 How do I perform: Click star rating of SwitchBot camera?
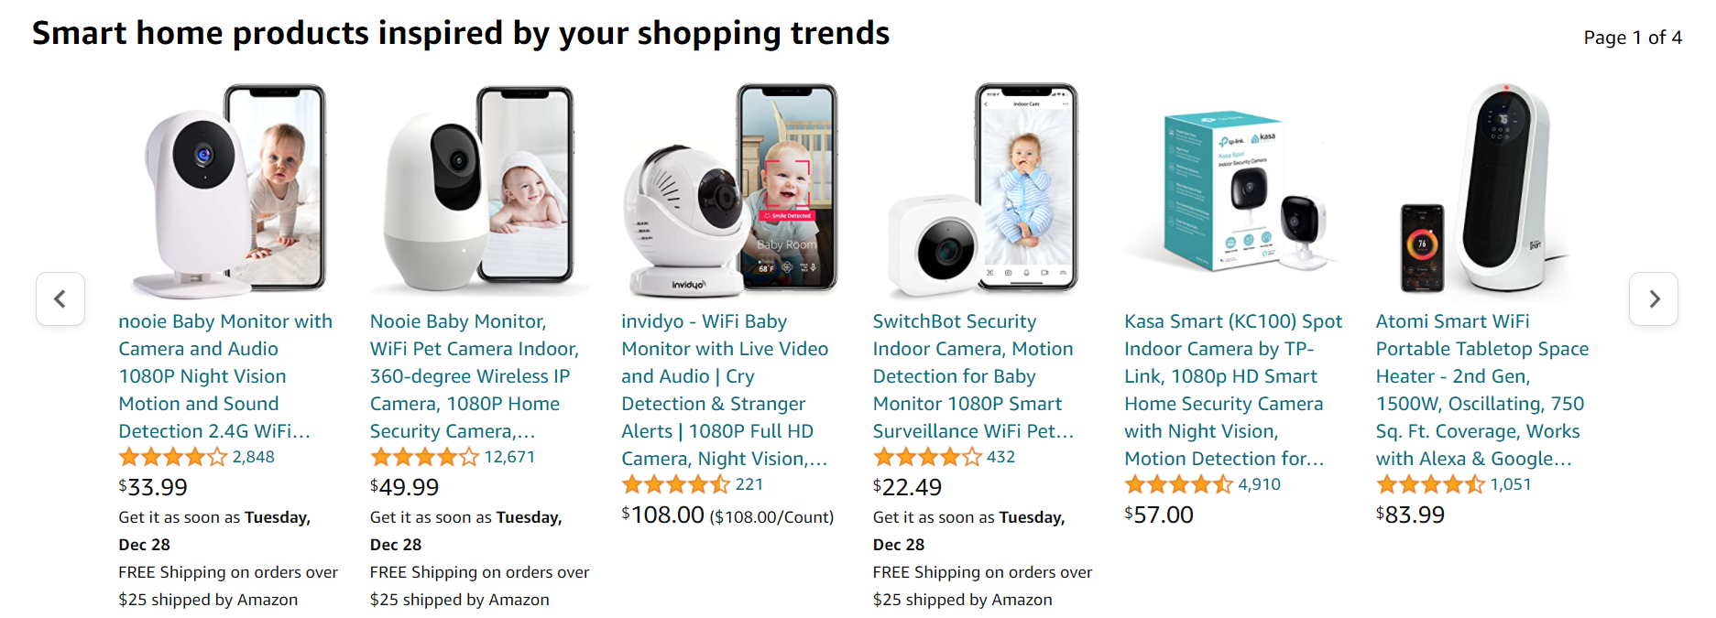(x=927, y=457)
